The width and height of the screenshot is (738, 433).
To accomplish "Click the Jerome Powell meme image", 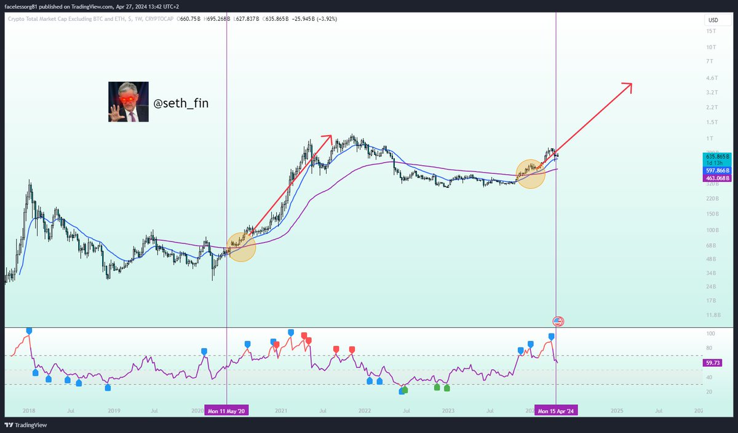I will [x=129, y=101].
